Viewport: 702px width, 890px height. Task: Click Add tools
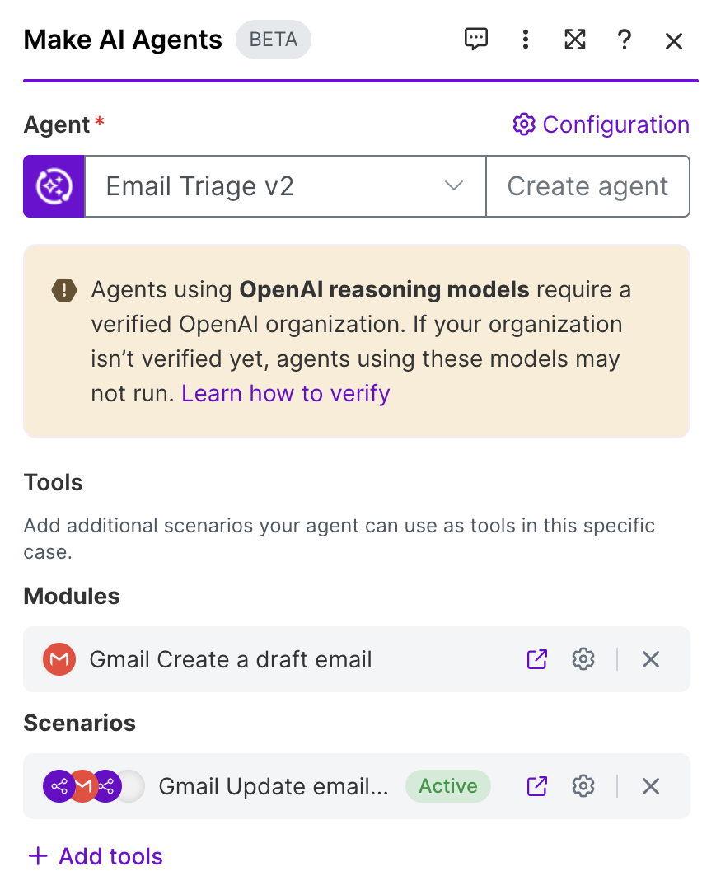(x=96, y=856)
